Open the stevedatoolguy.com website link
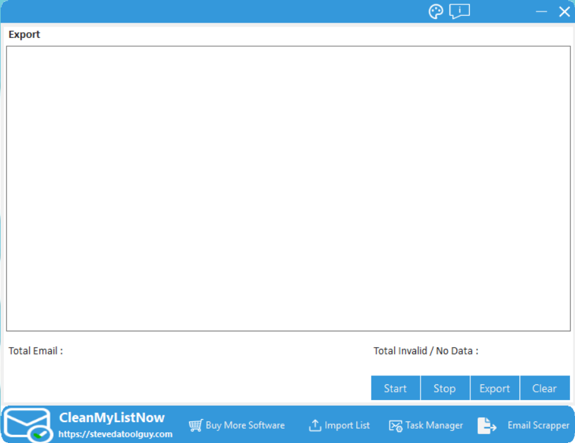 pyautogui.click(x=115, y=434)
